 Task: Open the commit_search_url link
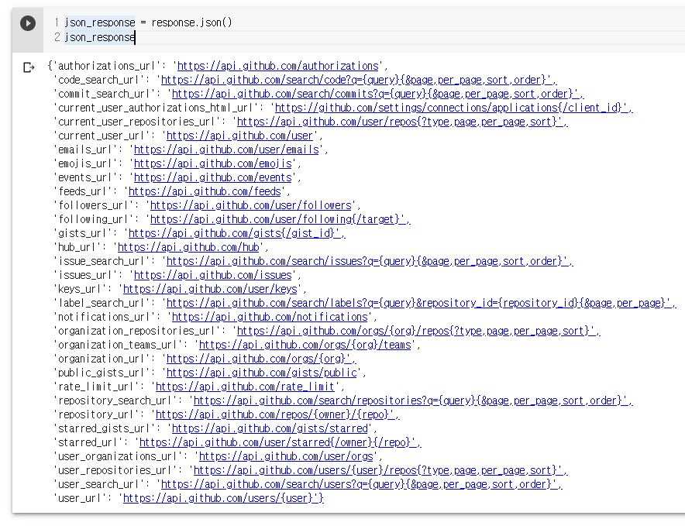378,94
